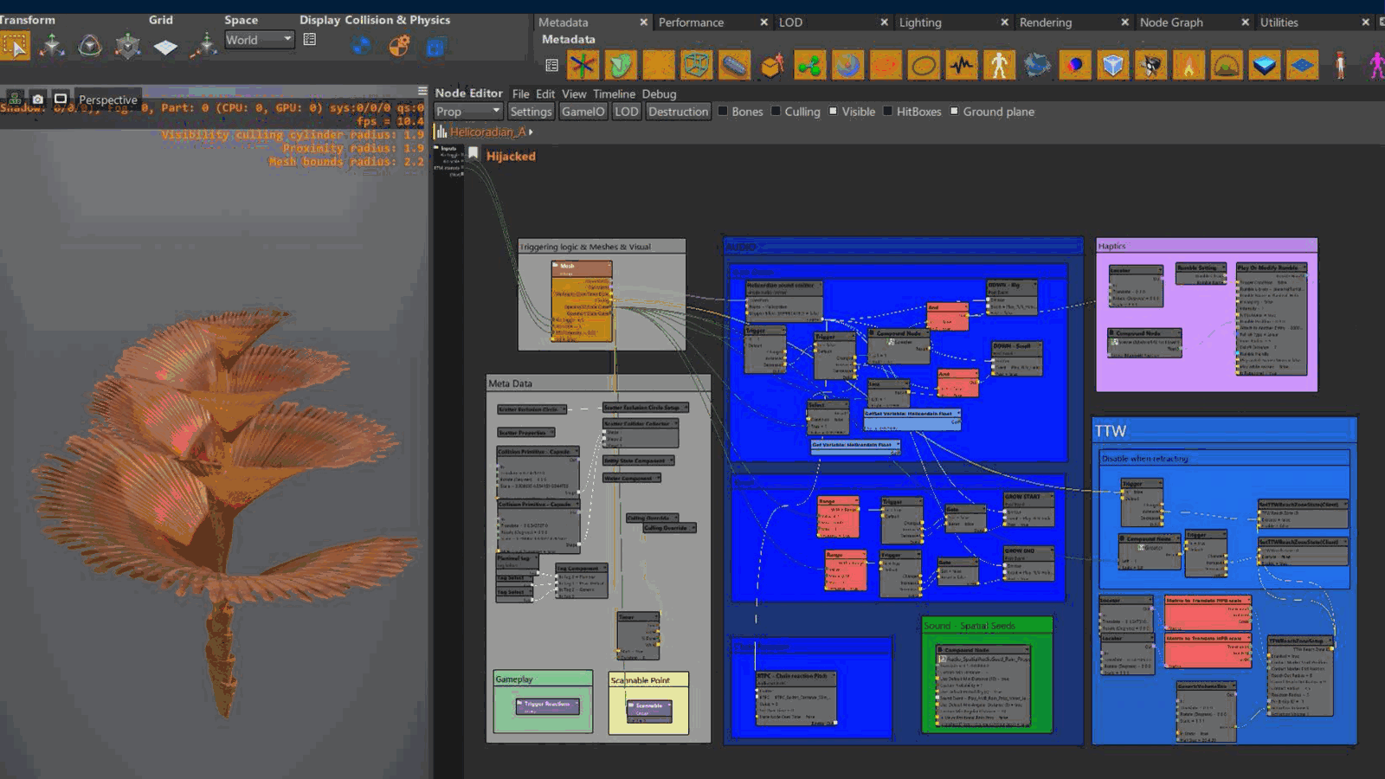Select the orange Mesh node
This screenshot has height=779, width=1385.
(x=582, y=301)
